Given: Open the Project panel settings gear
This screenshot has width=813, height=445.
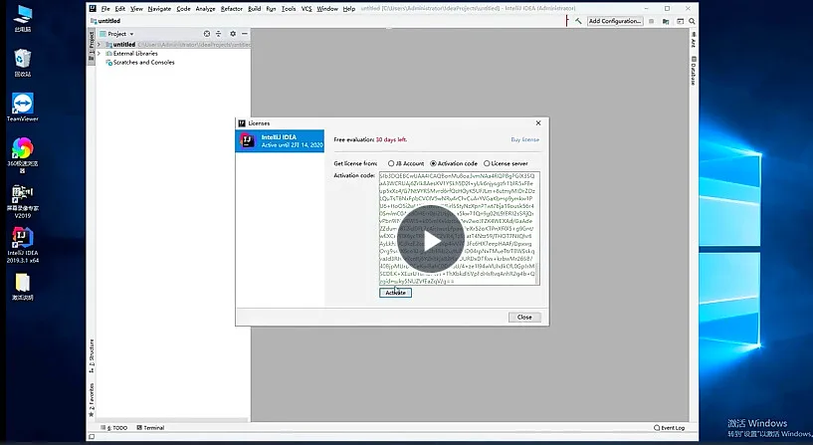Looking at the screenshot, I should click(x=233, y=34).
